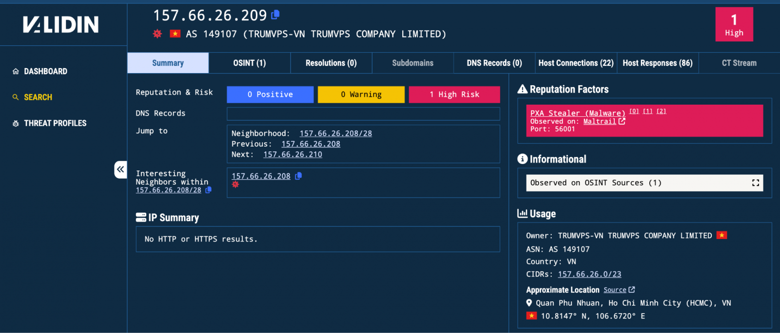The image size is (780, 333).
Task: Copy the IP address 157.66.26.209 using copy icon
Action: [x=275, y=15]
